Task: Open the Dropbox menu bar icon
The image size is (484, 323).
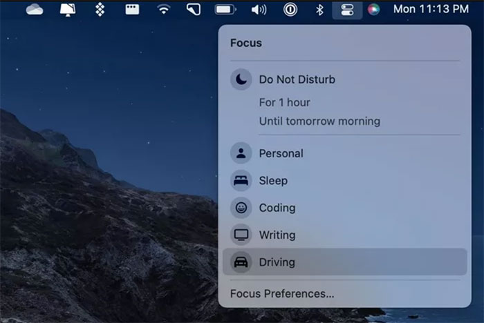Action: [100, 10]
